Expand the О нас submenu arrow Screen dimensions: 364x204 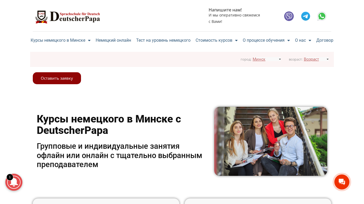[x=310, y=40]
